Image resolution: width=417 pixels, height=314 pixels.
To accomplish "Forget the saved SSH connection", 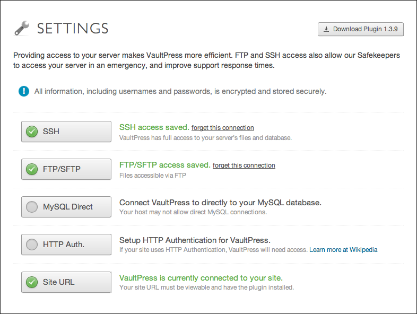I will pos(222,128).
